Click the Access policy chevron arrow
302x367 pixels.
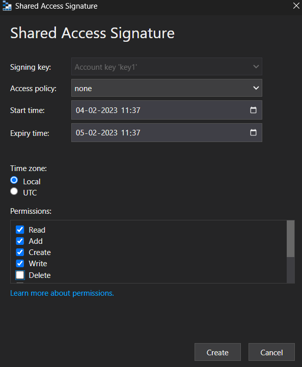(256, 88)
